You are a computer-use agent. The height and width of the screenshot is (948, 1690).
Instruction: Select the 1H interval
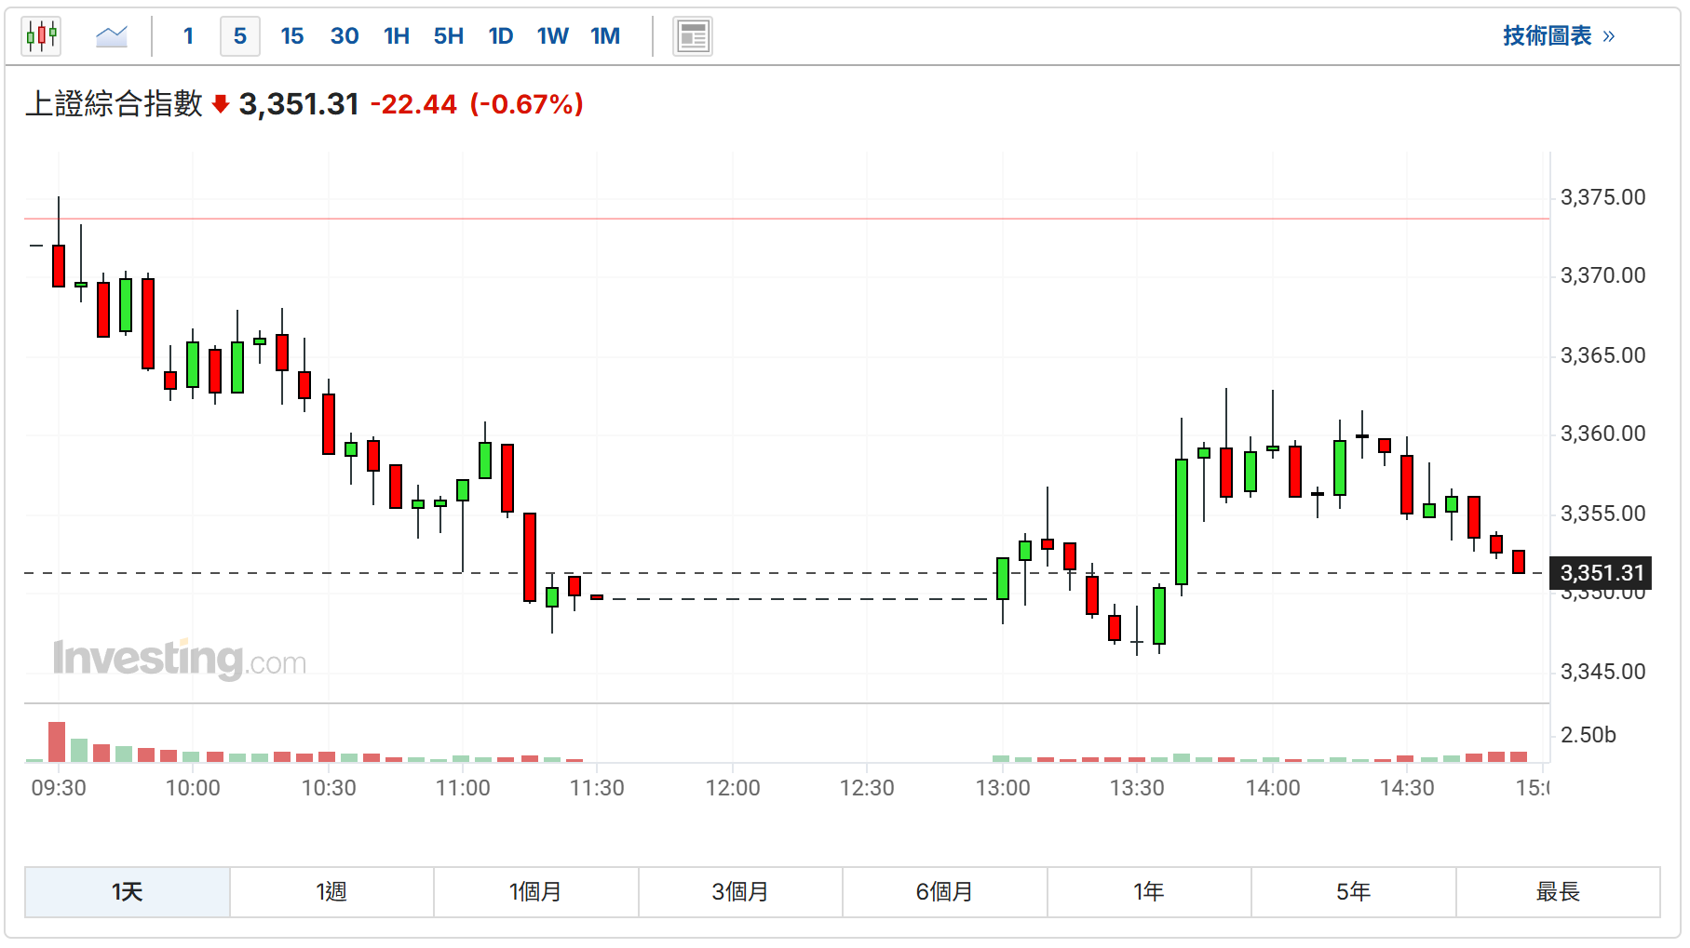click(x=397, y=36)
